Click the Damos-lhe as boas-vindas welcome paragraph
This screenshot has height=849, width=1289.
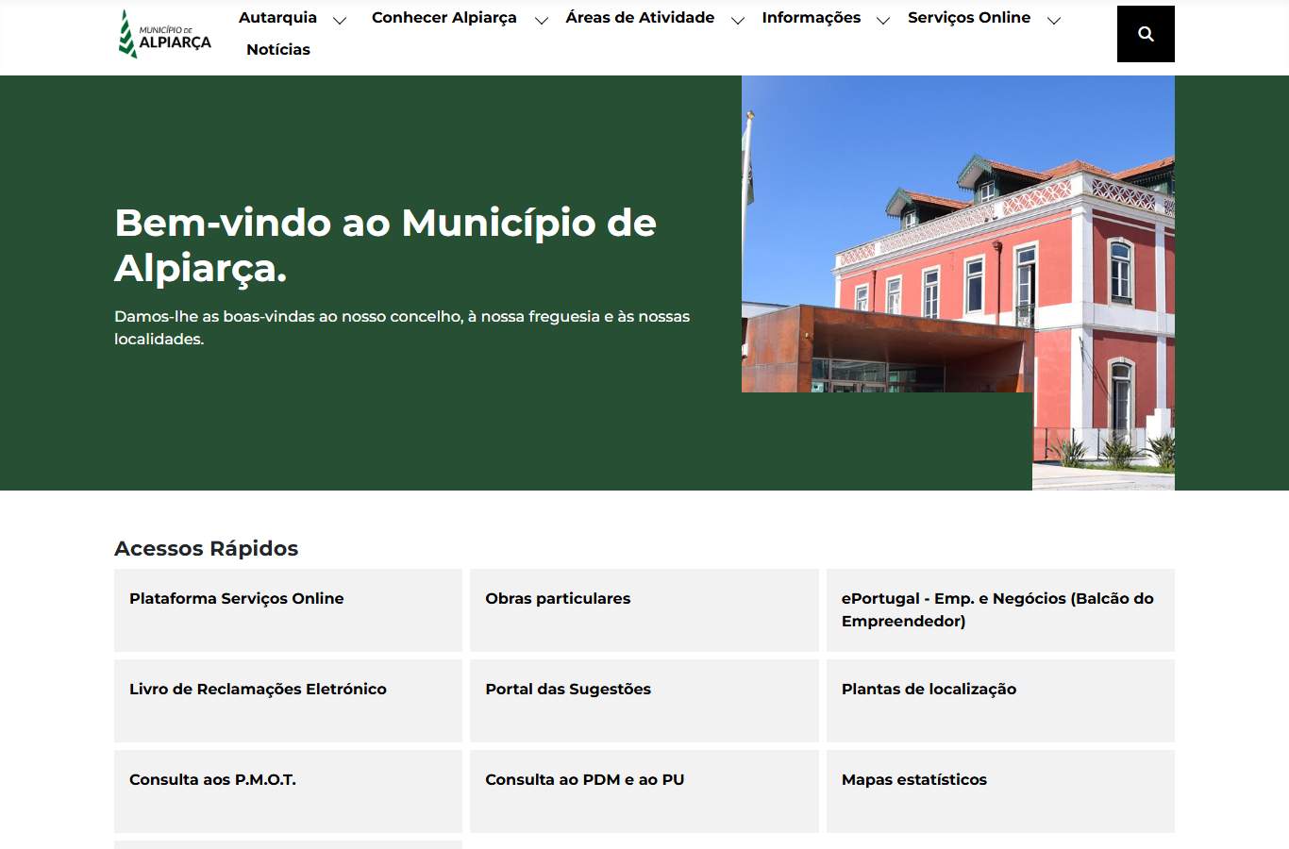coord(402,327)
